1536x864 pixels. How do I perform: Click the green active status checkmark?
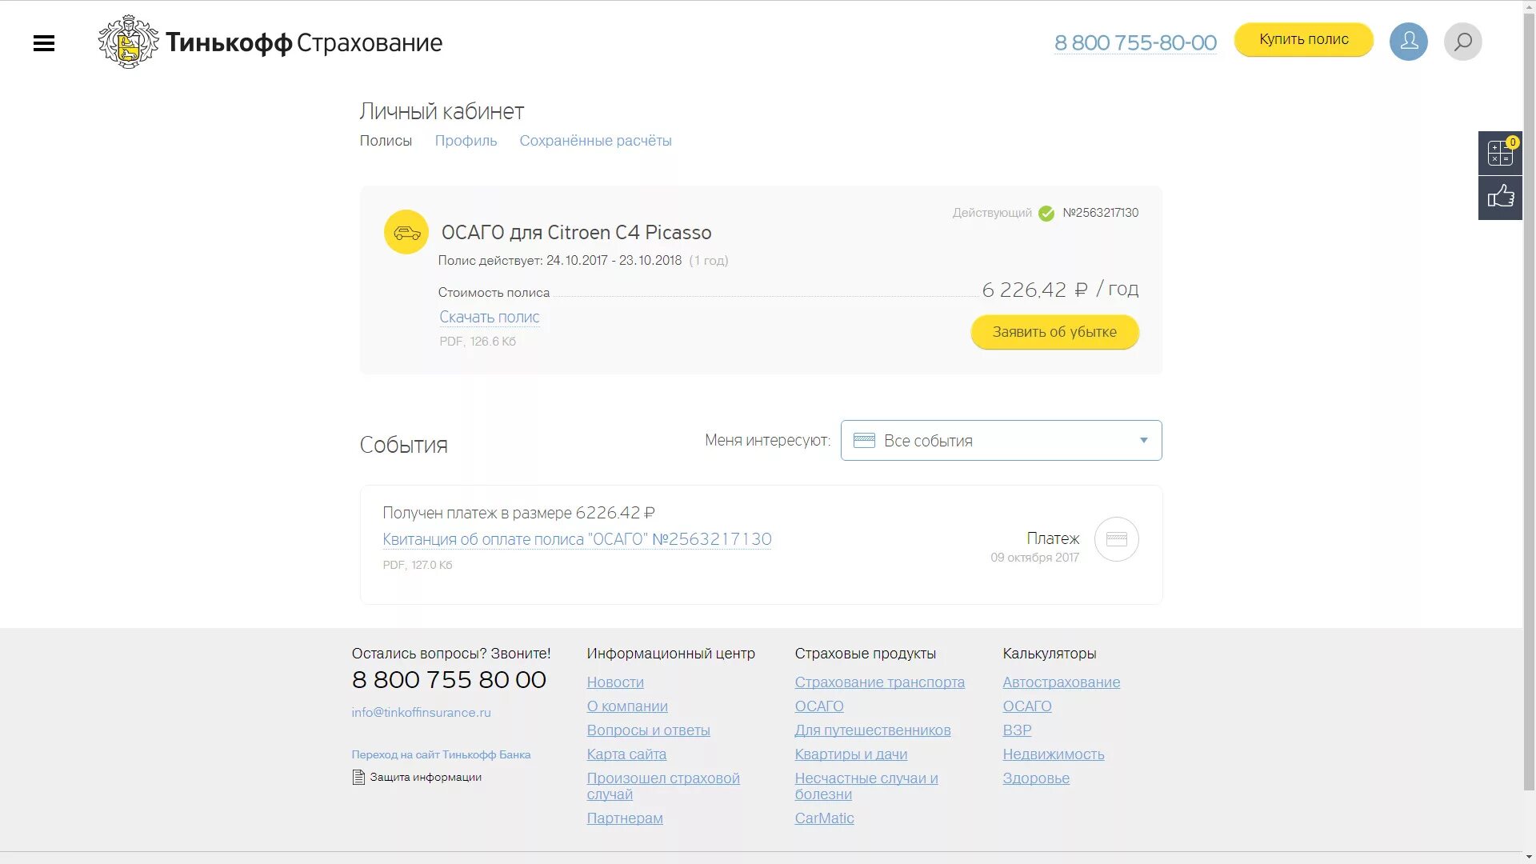point(1046,214)
